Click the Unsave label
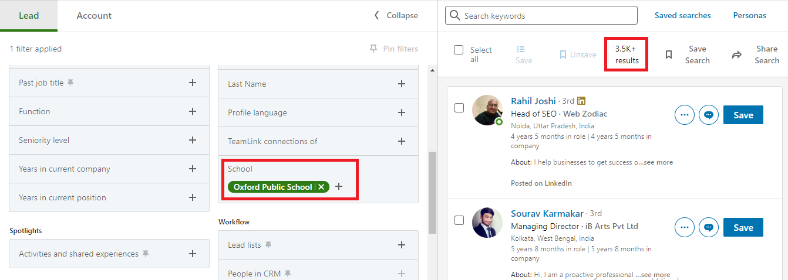Image resolution: width=788 pixels, height=280 pixels. coord(583,54)
